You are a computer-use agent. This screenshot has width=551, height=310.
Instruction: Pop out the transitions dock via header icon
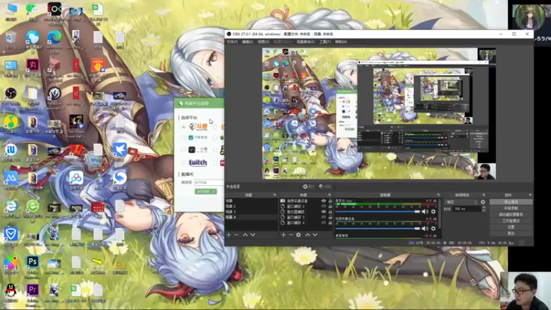coord(484,195)
